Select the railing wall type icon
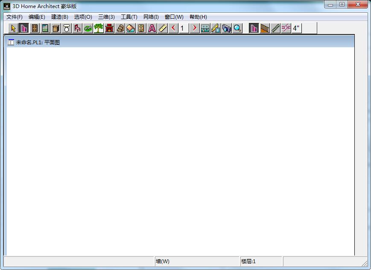This screenshot has height=270, width=371. 265,28
